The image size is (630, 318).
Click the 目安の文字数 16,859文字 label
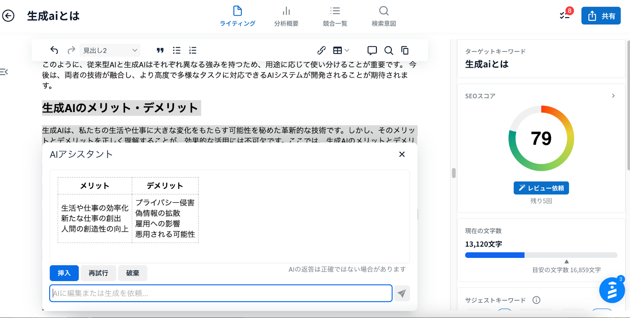566,270
